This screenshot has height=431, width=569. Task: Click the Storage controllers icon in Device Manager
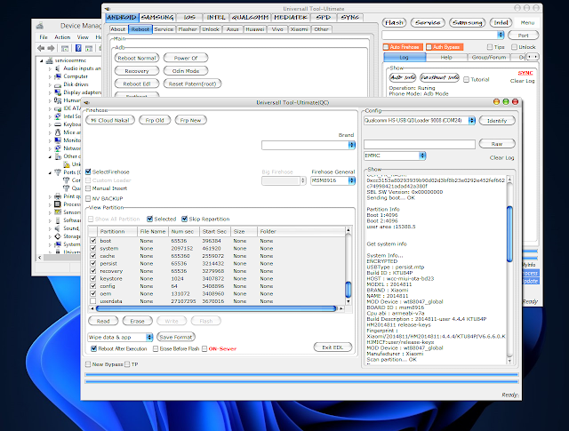[x=57, y=236]
